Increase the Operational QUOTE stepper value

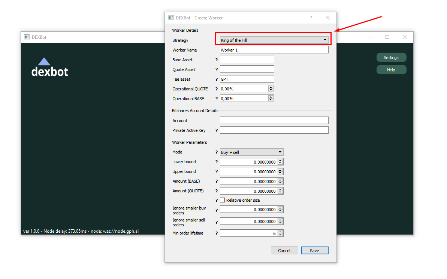point(271,87)
